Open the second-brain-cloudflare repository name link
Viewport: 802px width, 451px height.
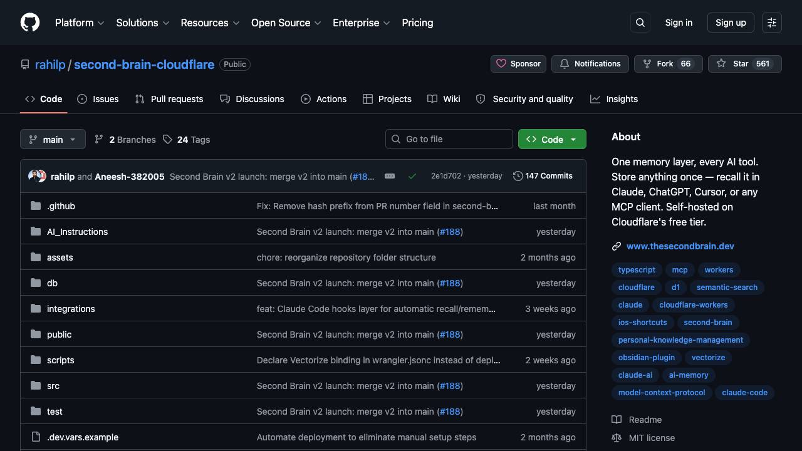144,65
